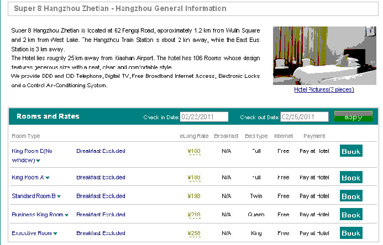
Task: Open King Room A link
Action: tap(28, 178)
